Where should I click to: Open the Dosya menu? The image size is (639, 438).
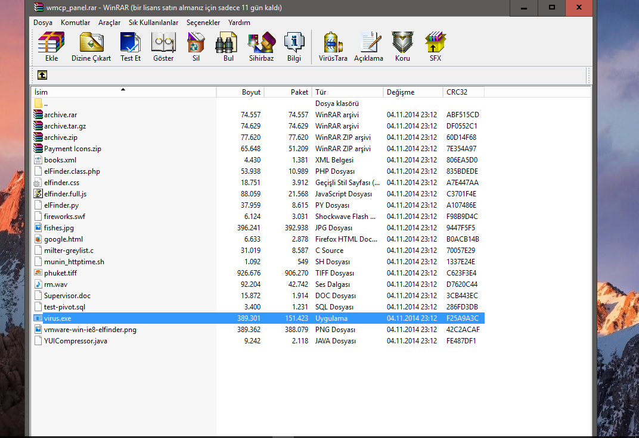click(43, 23)
